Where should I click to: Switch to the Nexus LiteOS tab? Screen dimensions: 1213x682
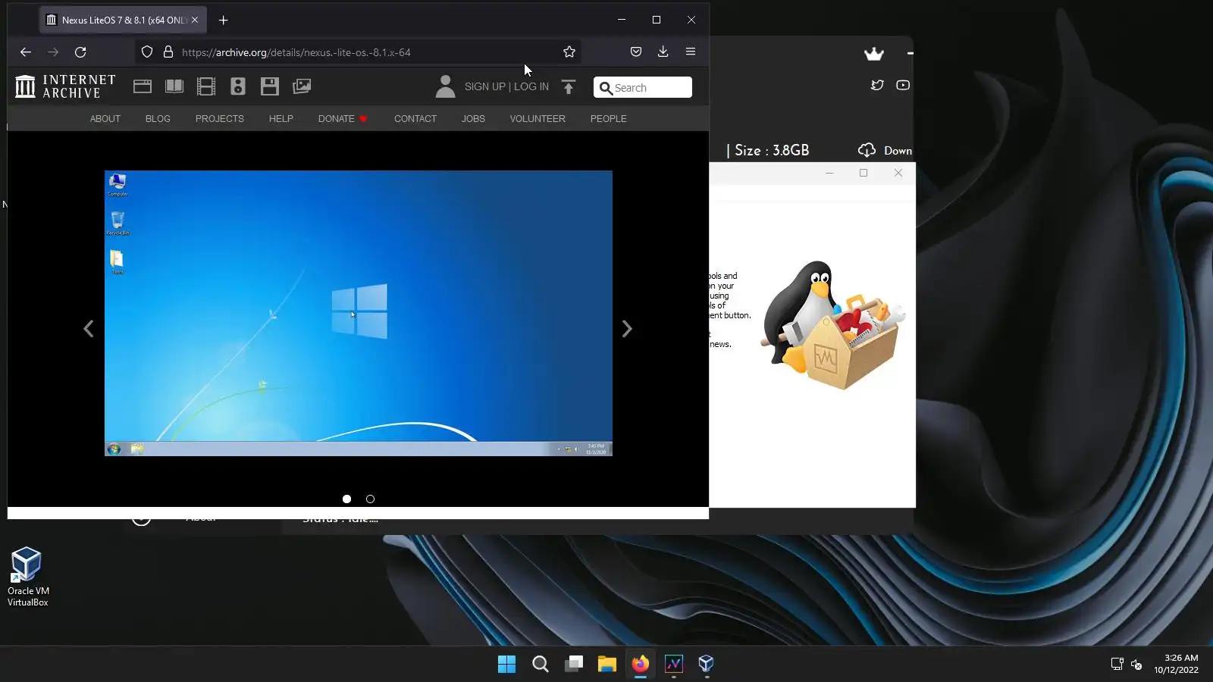(x=124, y=20)
